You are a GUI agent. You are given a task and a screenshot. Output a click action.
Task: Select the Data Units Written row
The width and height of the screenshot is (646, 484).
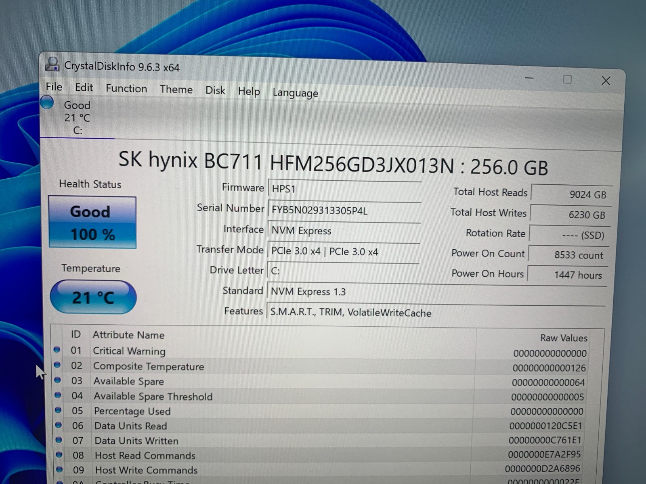click(x=319, y=440)
